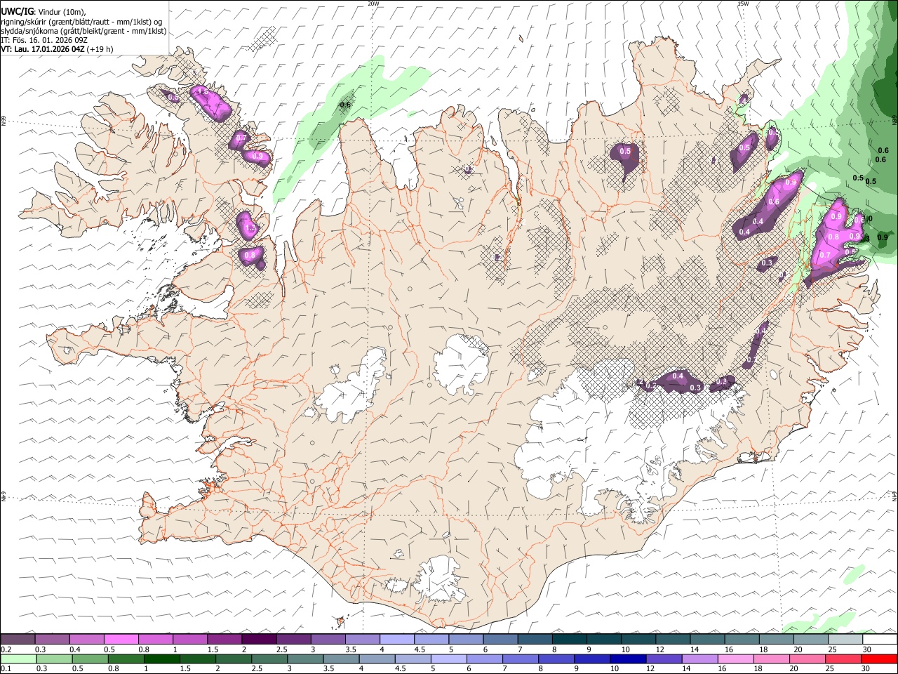The height and width of the screenshot is (674, 898).
Task: Click the 'Vindur (10m)' heading text
Action: coord(62,12)
